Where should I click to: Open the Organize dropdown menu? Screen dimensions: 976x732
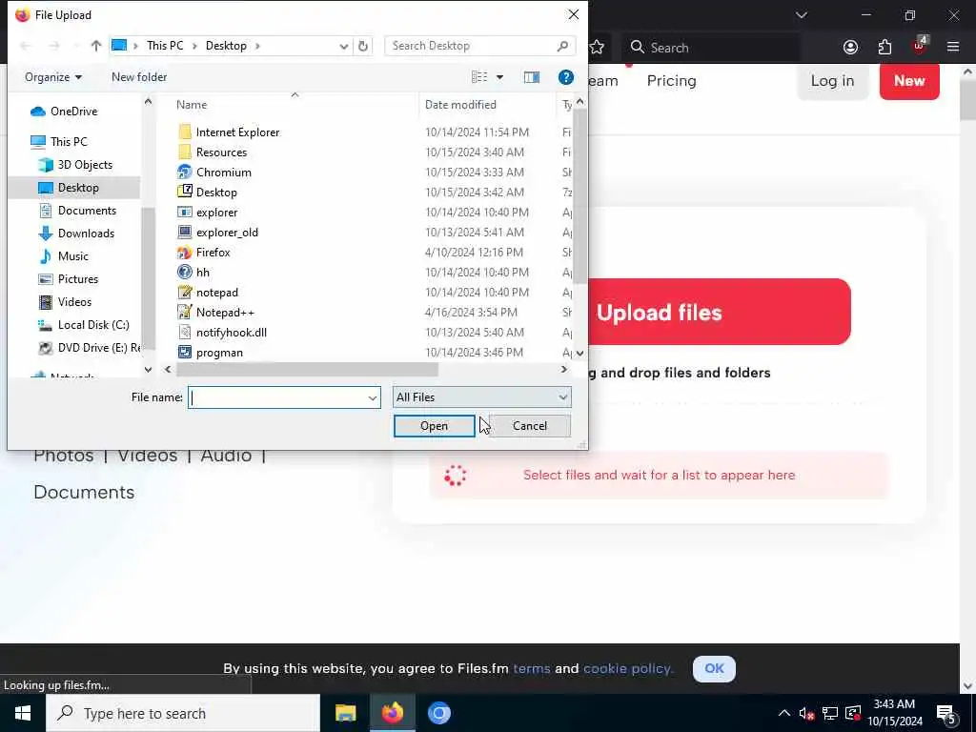click(53, 77)
